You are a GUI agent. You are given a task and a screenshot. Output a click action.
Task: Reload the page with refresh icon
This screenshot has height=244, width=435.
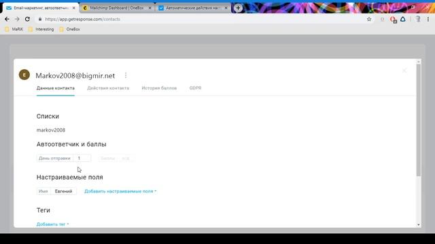[x=27, y=19]
